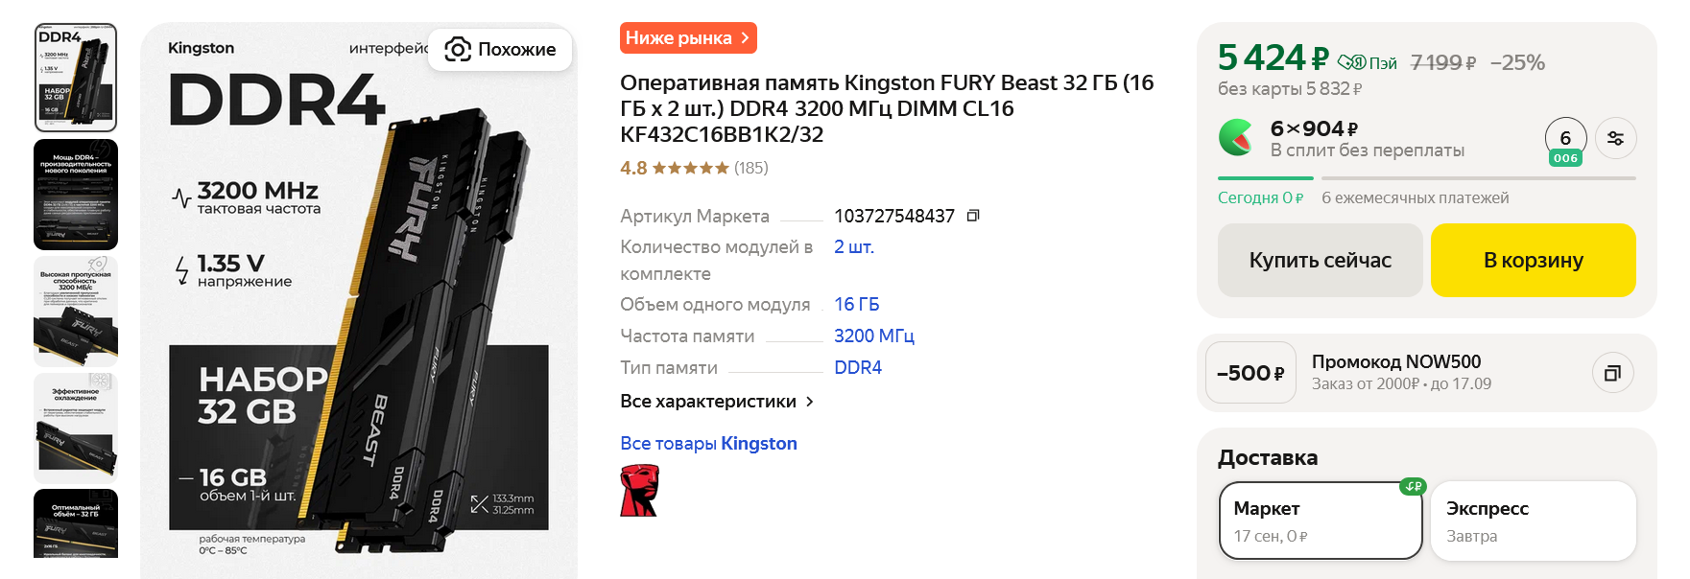
Task: Add item with В корзину button
Action: [x=1533, y=260]
